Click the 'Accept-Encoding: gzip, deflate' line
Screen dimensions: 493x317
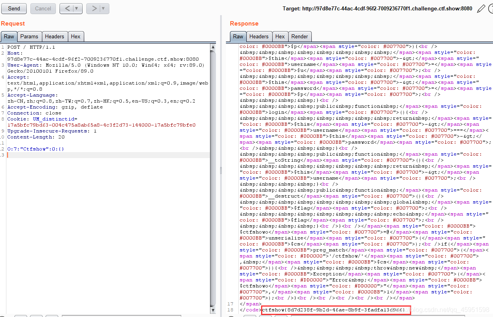coord(55,107)
